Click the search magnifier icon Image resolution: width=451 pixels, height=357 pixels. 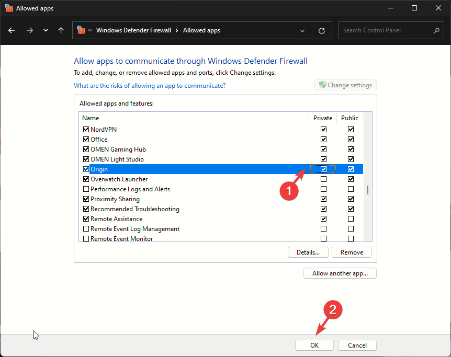point(436,30)
